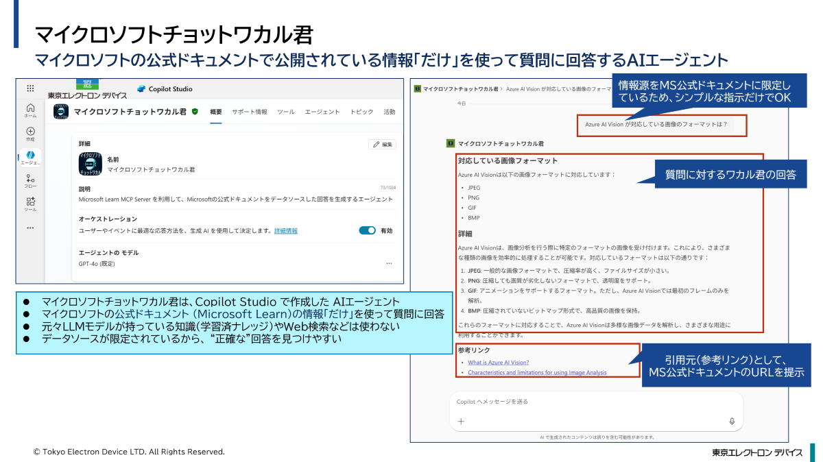Switch to the トピック tab
This screenshot has width=823, height=462.
[x=361, y=112]
